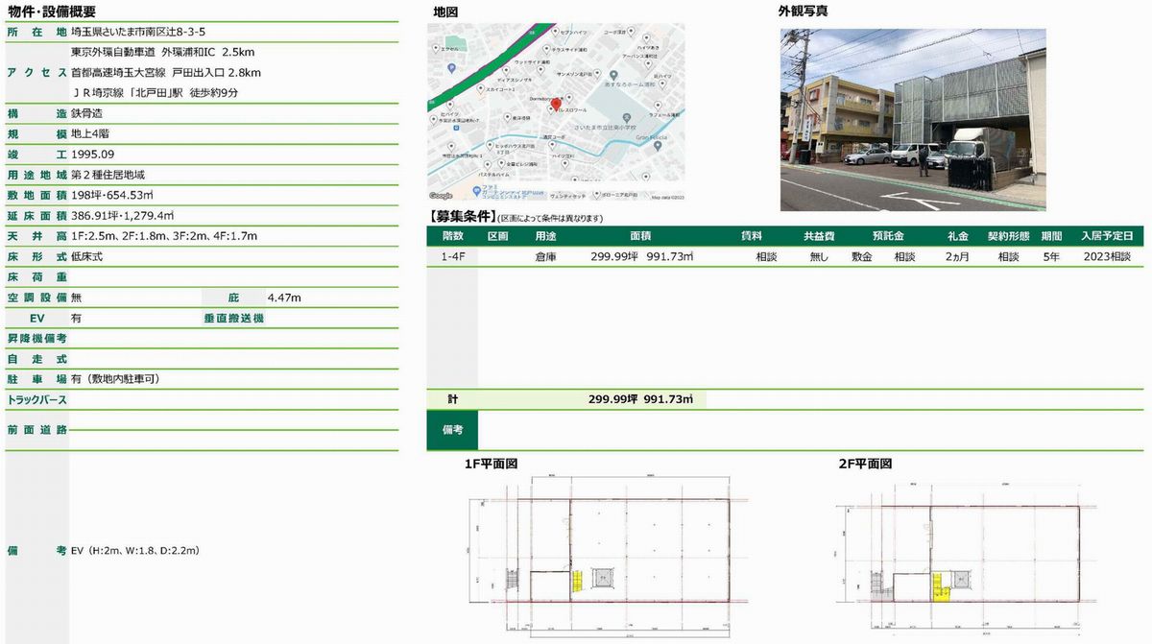Image resolution: width=1152 pixels, height=644 pixels.
Task: Click the JR埼京線 北戸田駅 徒歩約9分 line
Action: 156,93
